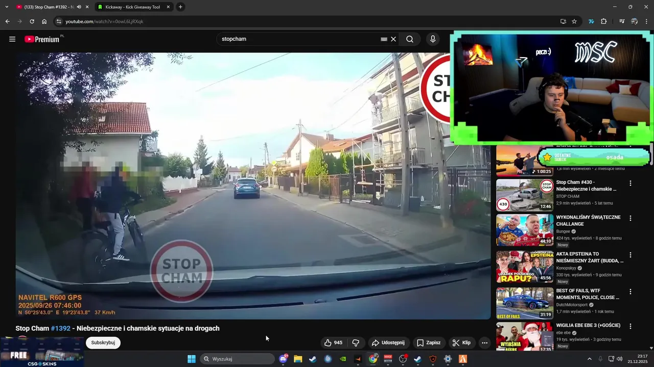This screenshot has width=654, height=367.
Task: Open Chrome media control icon
Action: 622,21
